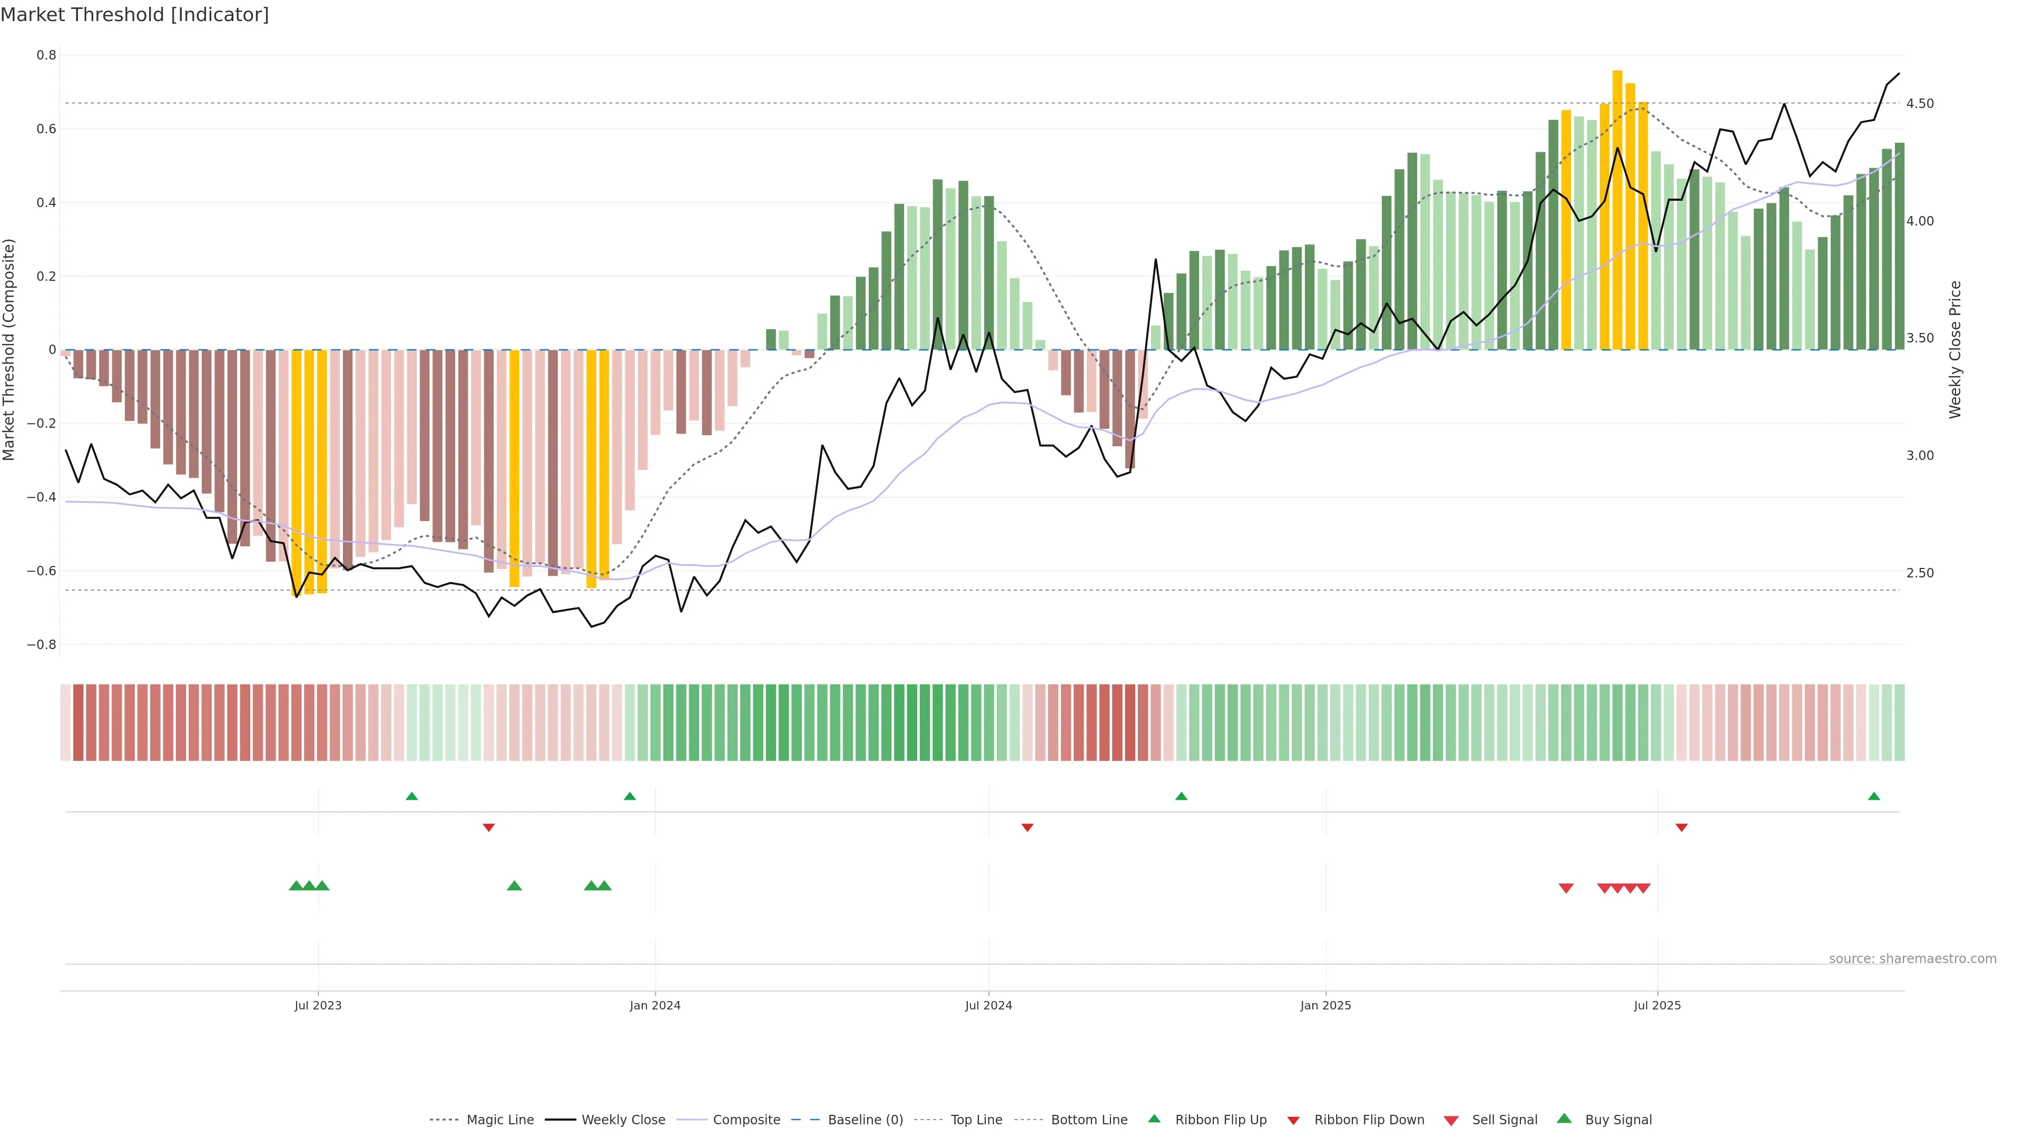Click the Jan 2024 x-axis label
The width and height of the screenshot is (2023, 1138).
click(655, 1005)
